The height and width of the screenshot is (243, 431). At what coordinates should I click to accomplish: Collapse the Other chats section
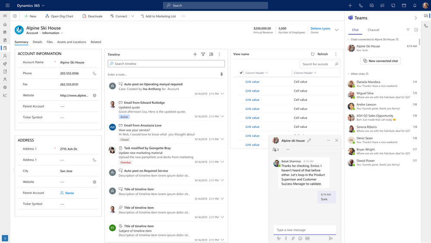pos(349,74)
